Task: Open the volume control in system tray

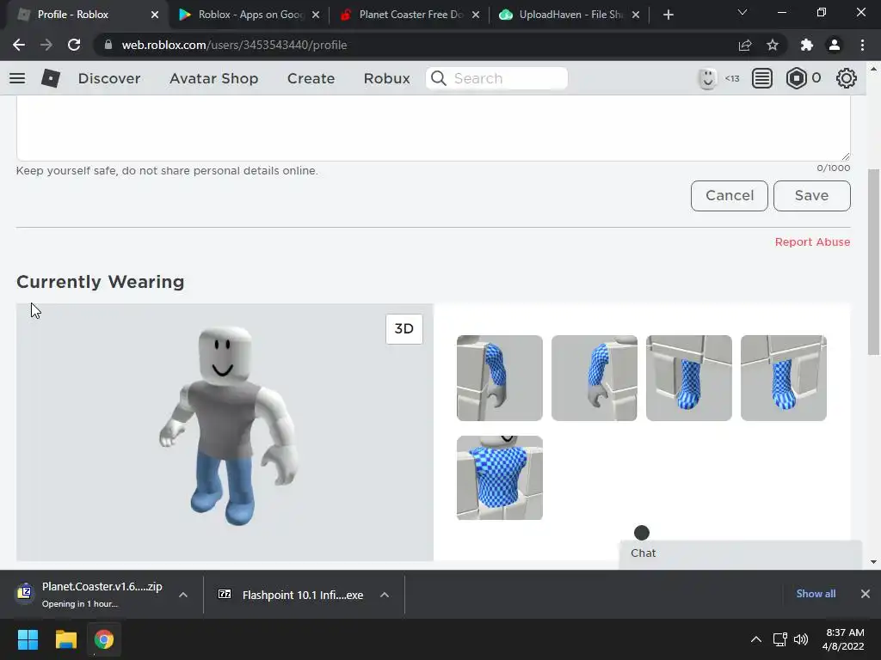Action: click(801, 639)
